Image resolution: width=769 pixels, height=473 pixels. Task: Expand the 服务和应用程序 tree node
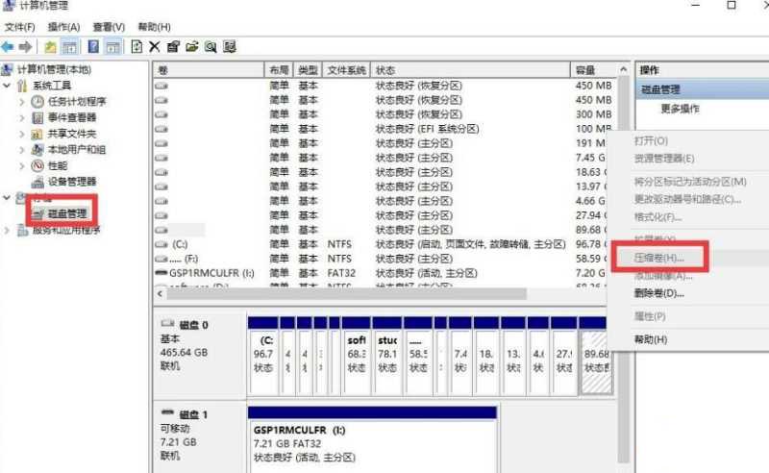tap(9, 231)
